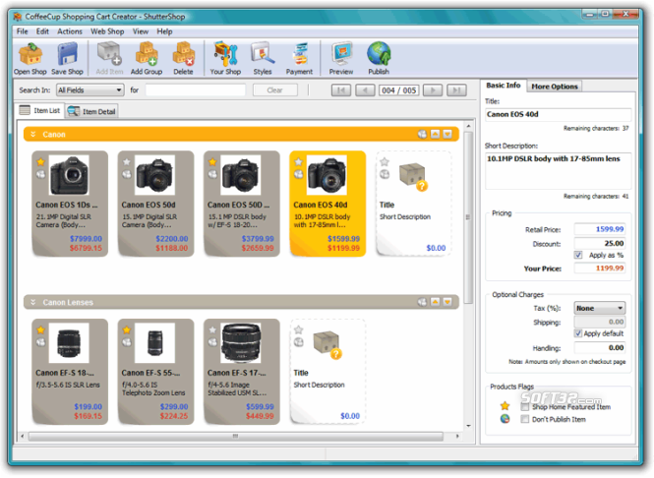
Task: Click the Title input field
Action: tap(558, 114)
